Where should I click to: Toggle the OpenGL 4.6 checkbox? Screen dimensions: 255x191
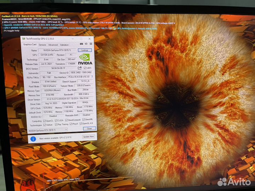(81, 123)
